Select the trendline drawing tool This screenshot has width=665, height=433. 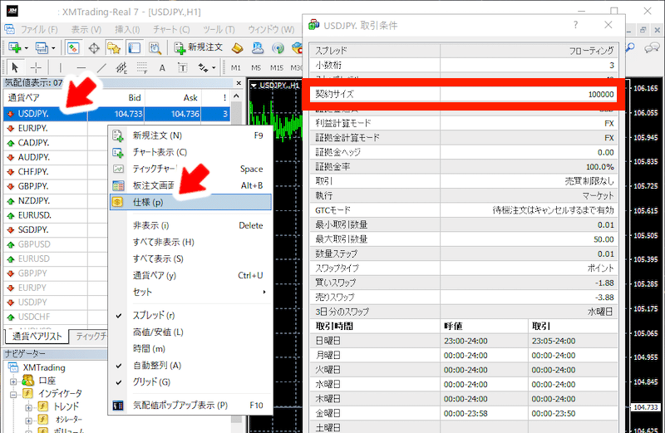[x=101, y=67]
